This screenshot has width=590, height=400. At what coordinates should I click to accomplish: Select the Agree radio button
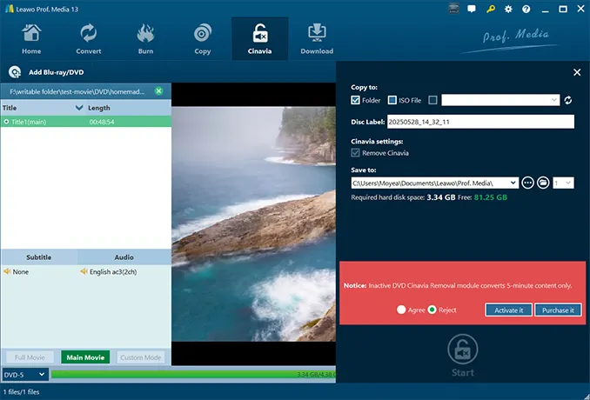tap(401, 310)
